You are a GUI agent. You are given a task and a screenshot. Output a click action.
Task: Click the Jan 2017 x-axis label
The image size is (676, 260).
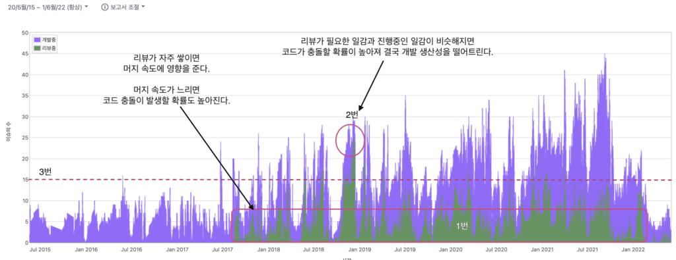pos(177,249)
